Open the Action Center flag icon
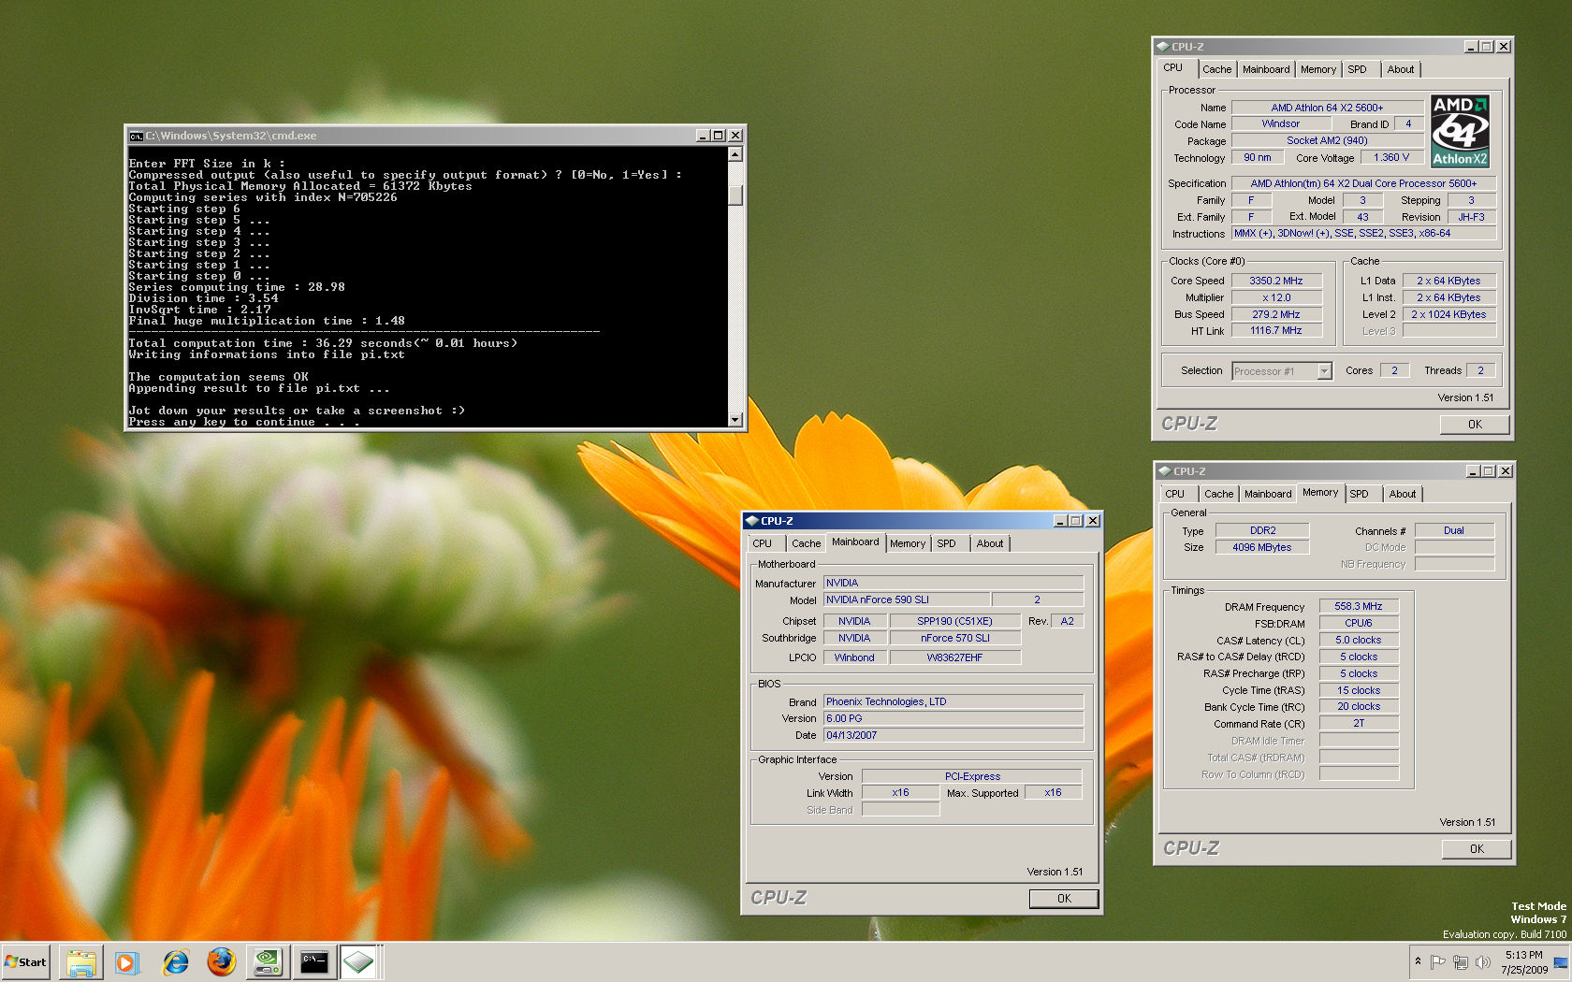 tap(1438, 961)
